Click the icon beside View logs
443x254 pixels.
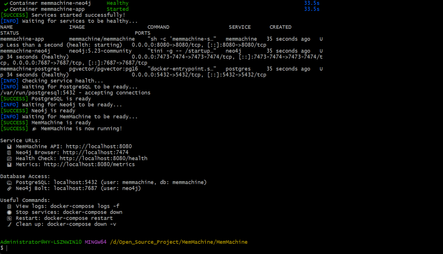click(9, 206)
